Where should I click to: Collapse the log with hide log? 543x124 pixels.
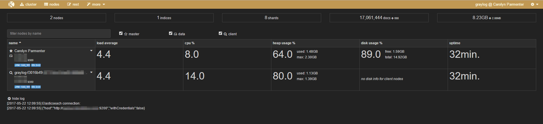click(16, 99)
